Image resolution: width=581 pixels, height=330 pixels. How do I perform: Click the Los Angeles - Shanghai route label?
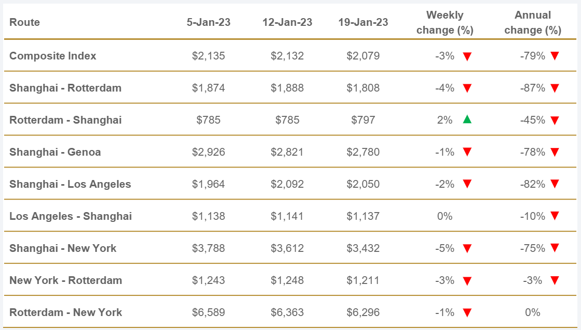point(70,216)
